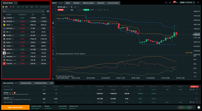Open DEMO 17799746 account dropdown
This screenshot has width=202, height=111.
pos(187,2)
